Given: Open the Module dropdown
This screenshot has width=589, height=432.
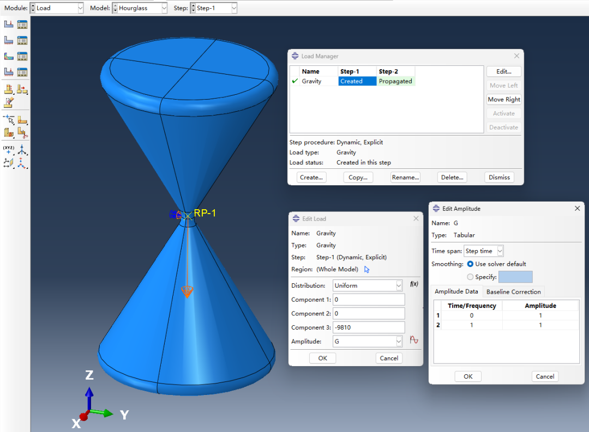Looking at the screenshot, I should pyautogui.click(x=80, y=8).
